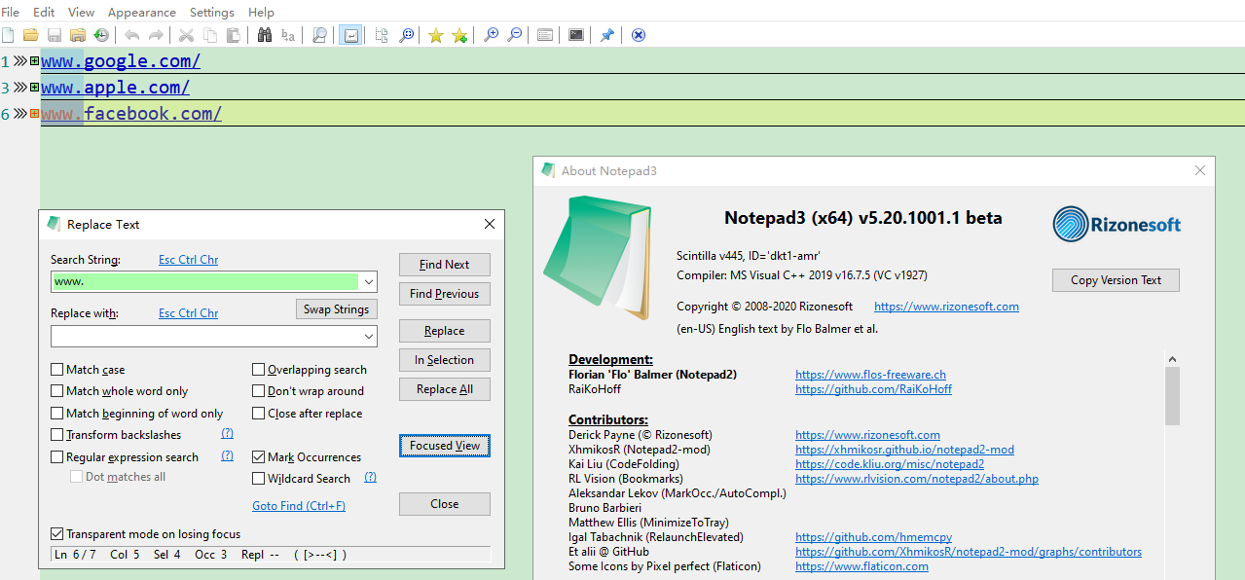Viewport: 1245px width, 580px height.
Task: Expand the Replace with history dropdown
Action: pyautogui.click(x=368, y=336)
